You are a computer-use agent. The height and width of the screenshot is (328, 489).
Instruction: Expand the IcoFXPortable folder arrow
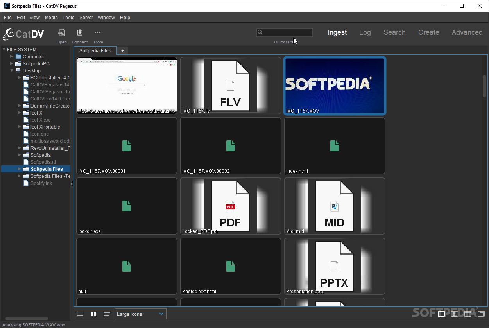pos(20,127)
